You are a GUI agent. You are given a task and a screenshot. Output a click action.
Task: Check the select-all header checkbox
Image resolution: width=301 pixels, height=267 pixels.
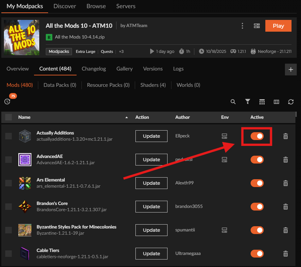click(x=9, y=117)
